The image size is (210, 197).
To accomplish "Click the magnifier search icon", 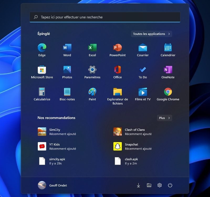I will tap(36, 17).
